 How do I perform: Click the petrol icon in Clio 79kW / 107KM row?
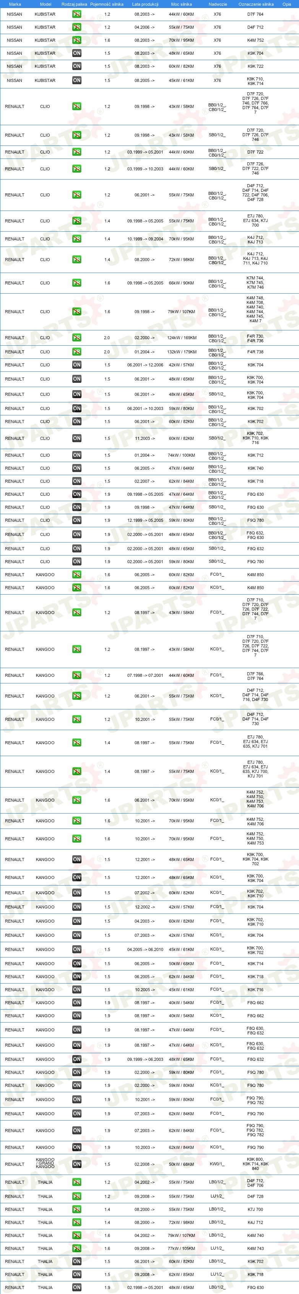click(77, 312)
